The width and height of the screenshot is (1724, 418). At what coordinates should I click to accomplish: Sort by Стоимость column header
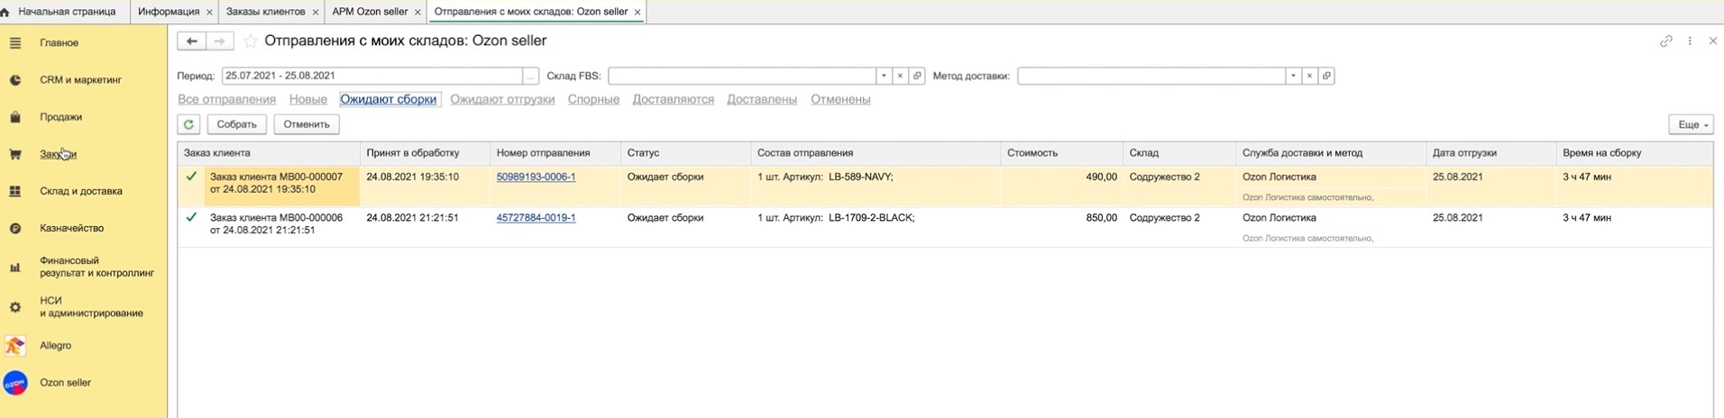pyautogui.click(x=1061, y=153)
